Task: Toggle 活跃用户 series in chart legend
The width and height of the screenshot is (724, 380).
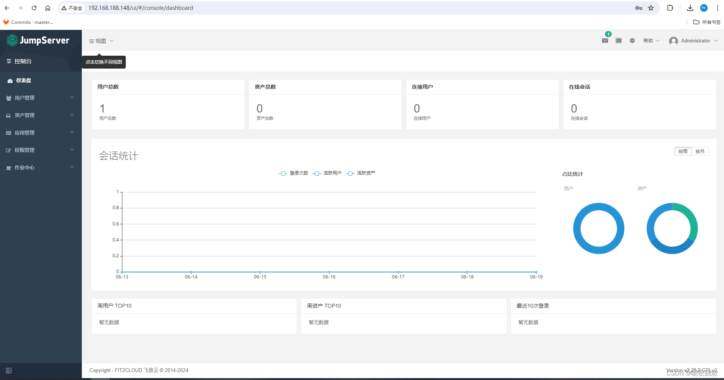Action: coord(327,173)
